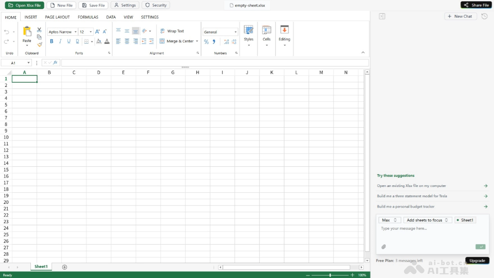494x278 pixels.
Task: Toggle Italic formatting
Action: click(x=60, y=41)
